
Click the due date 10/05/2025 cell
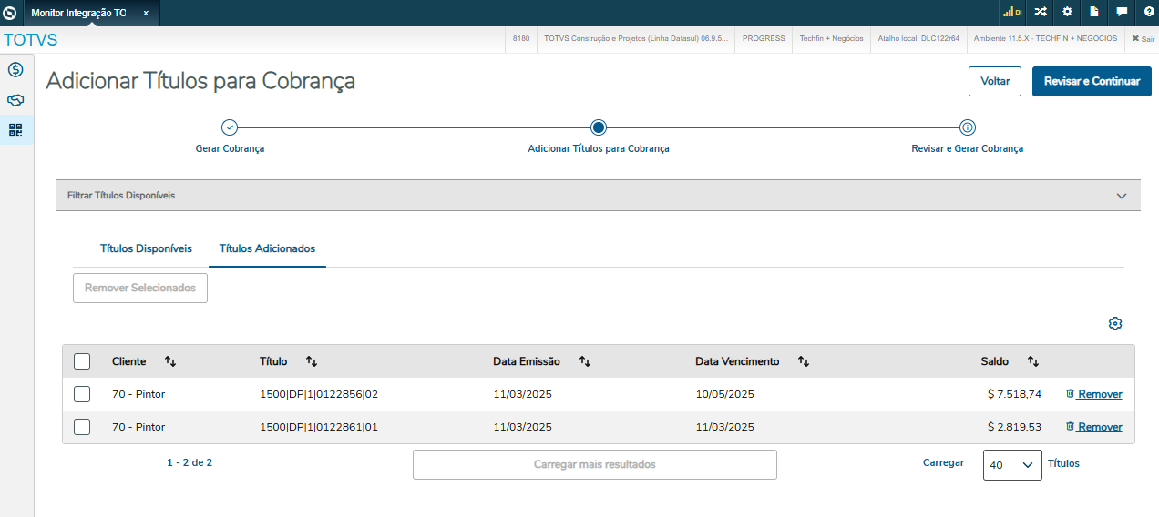[x=724, y=394]
